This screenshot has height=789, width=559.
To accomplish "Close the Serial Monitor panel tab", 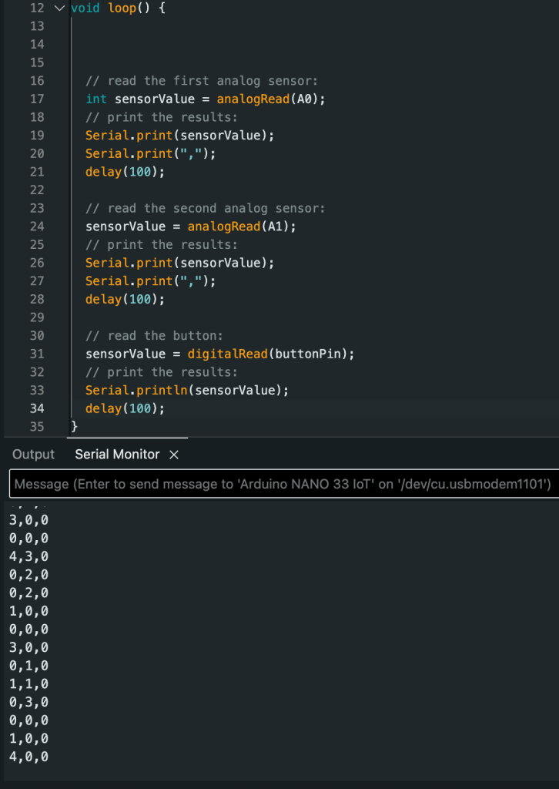I will click(x=174, y=455).
